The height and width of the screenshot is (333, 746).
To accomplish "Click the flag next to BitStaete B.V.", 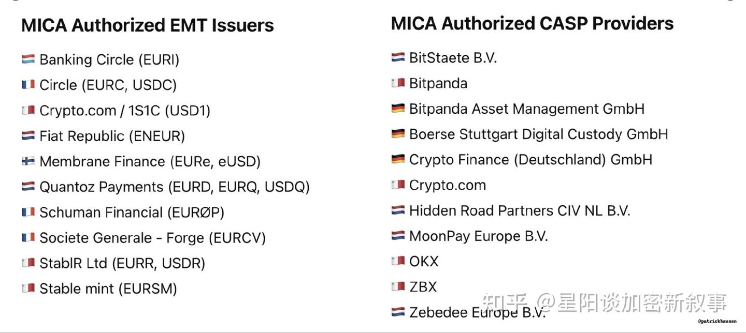I will (397, 58).
